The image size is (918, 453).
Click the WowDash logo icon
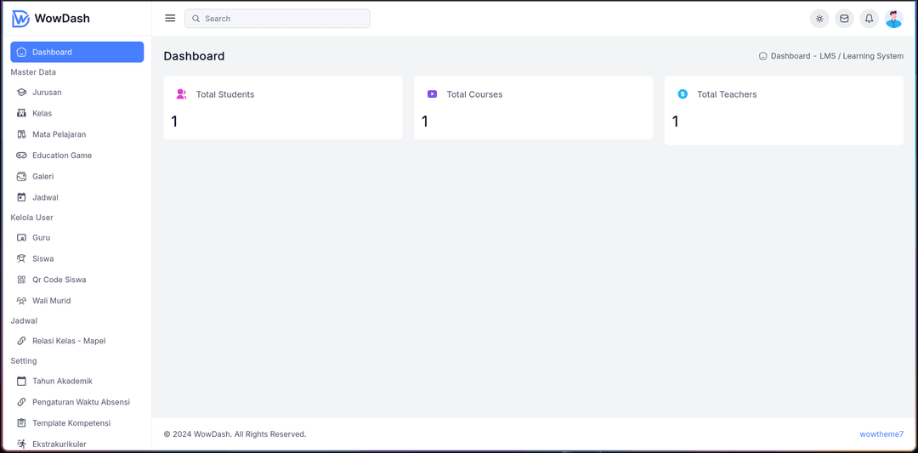click(x=20, y=19)
